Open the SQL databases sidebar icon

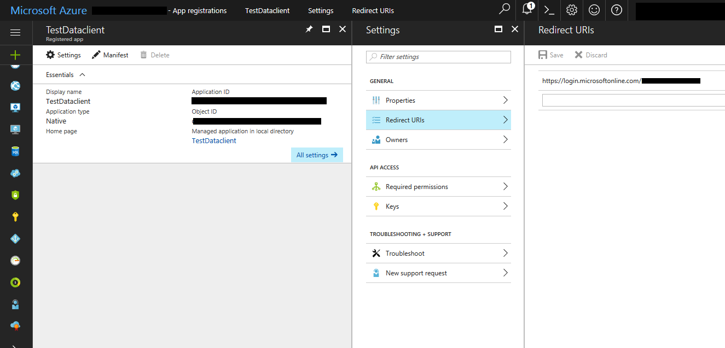[15, 151]
